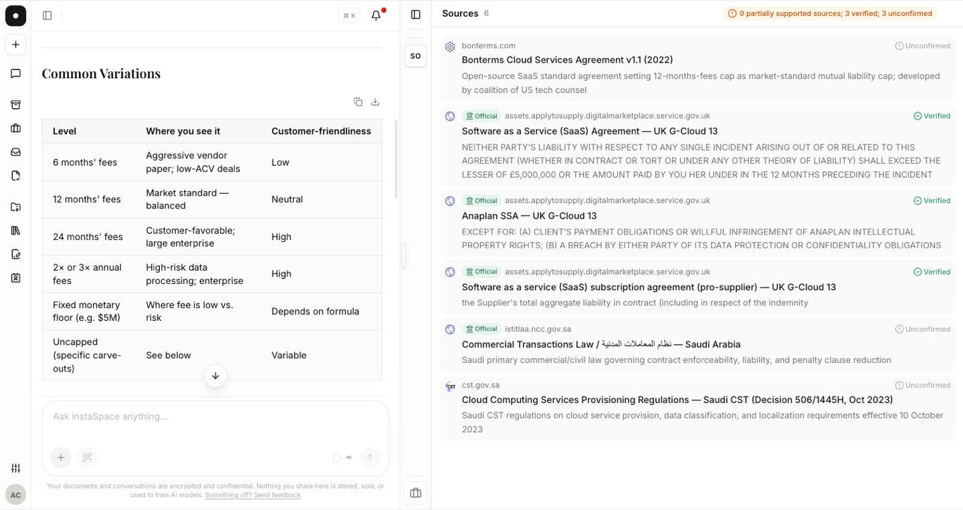Screen dimensions: 963x510
Task: Click Unconfirmed badge on Bonterms source
Action: 923,46
